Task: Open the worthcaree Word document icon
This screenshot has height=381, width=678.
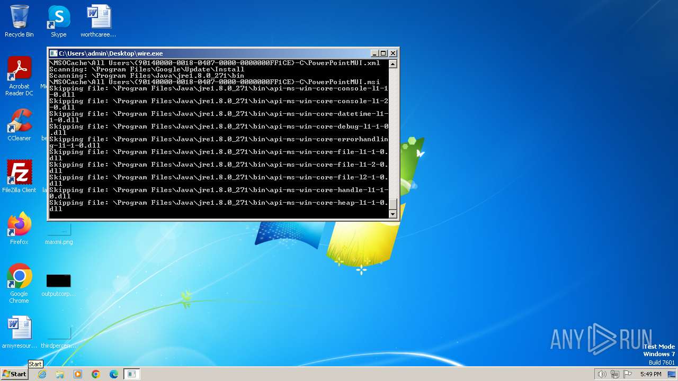Action: point(99,21)
